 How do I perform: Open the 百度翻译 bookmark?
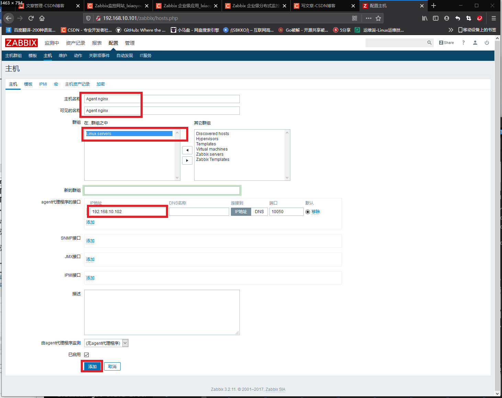tap(31, 30)
